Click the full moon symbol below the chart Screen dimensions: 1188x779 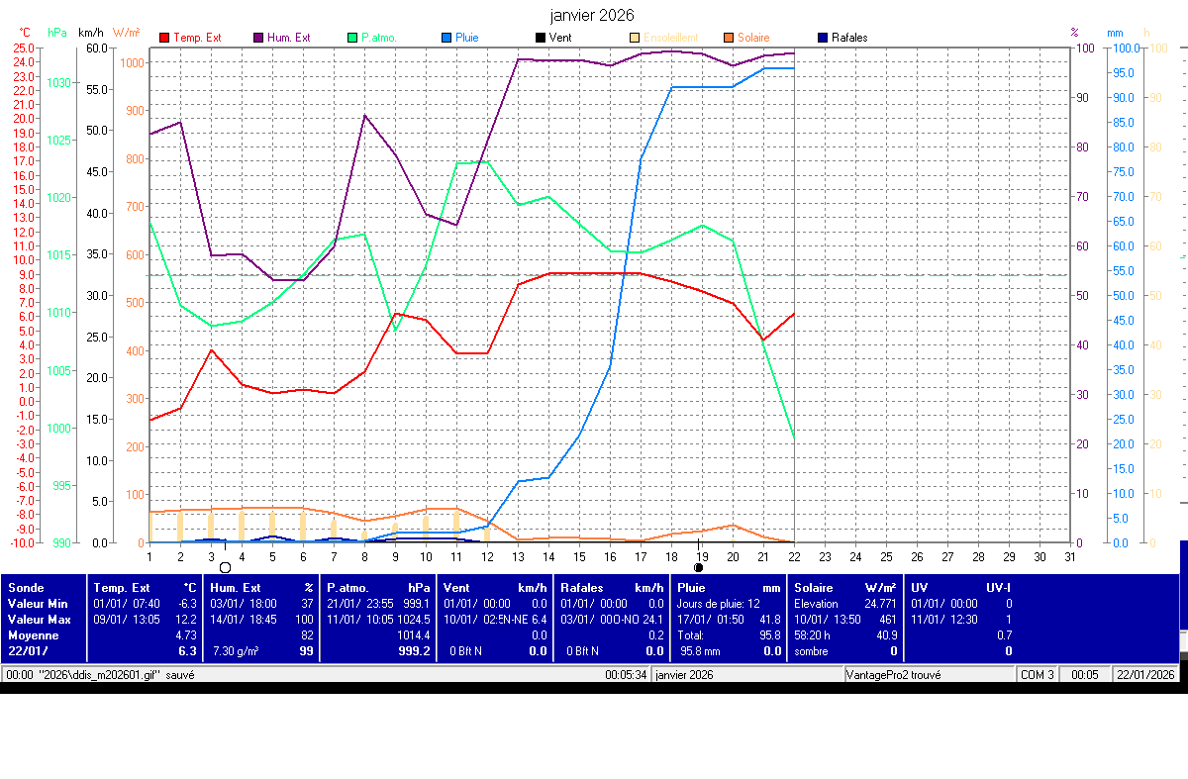pos(225,567)
